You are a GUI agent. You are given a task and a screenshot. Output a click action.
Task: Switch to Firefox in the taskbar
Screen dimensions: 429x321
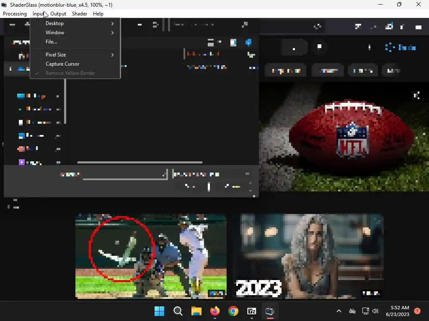tap(215, 311)
